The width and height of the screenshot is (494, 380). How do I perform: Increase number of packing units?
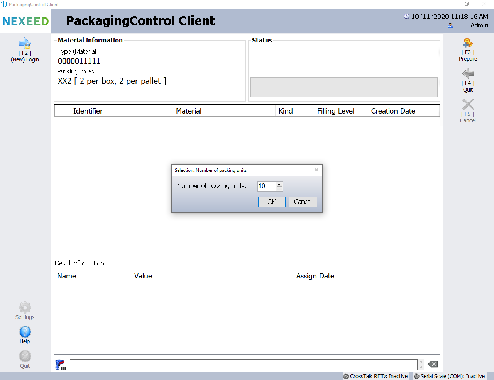[279, 184]
